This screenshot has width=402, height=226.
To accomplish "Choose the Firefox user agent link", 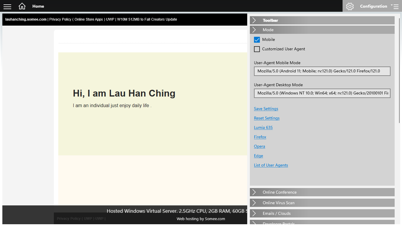I will 260,137.
